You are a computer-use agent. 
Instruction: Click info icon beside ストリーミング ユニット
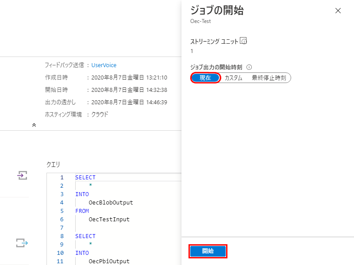pyautogui.click(x=243, y=42)
